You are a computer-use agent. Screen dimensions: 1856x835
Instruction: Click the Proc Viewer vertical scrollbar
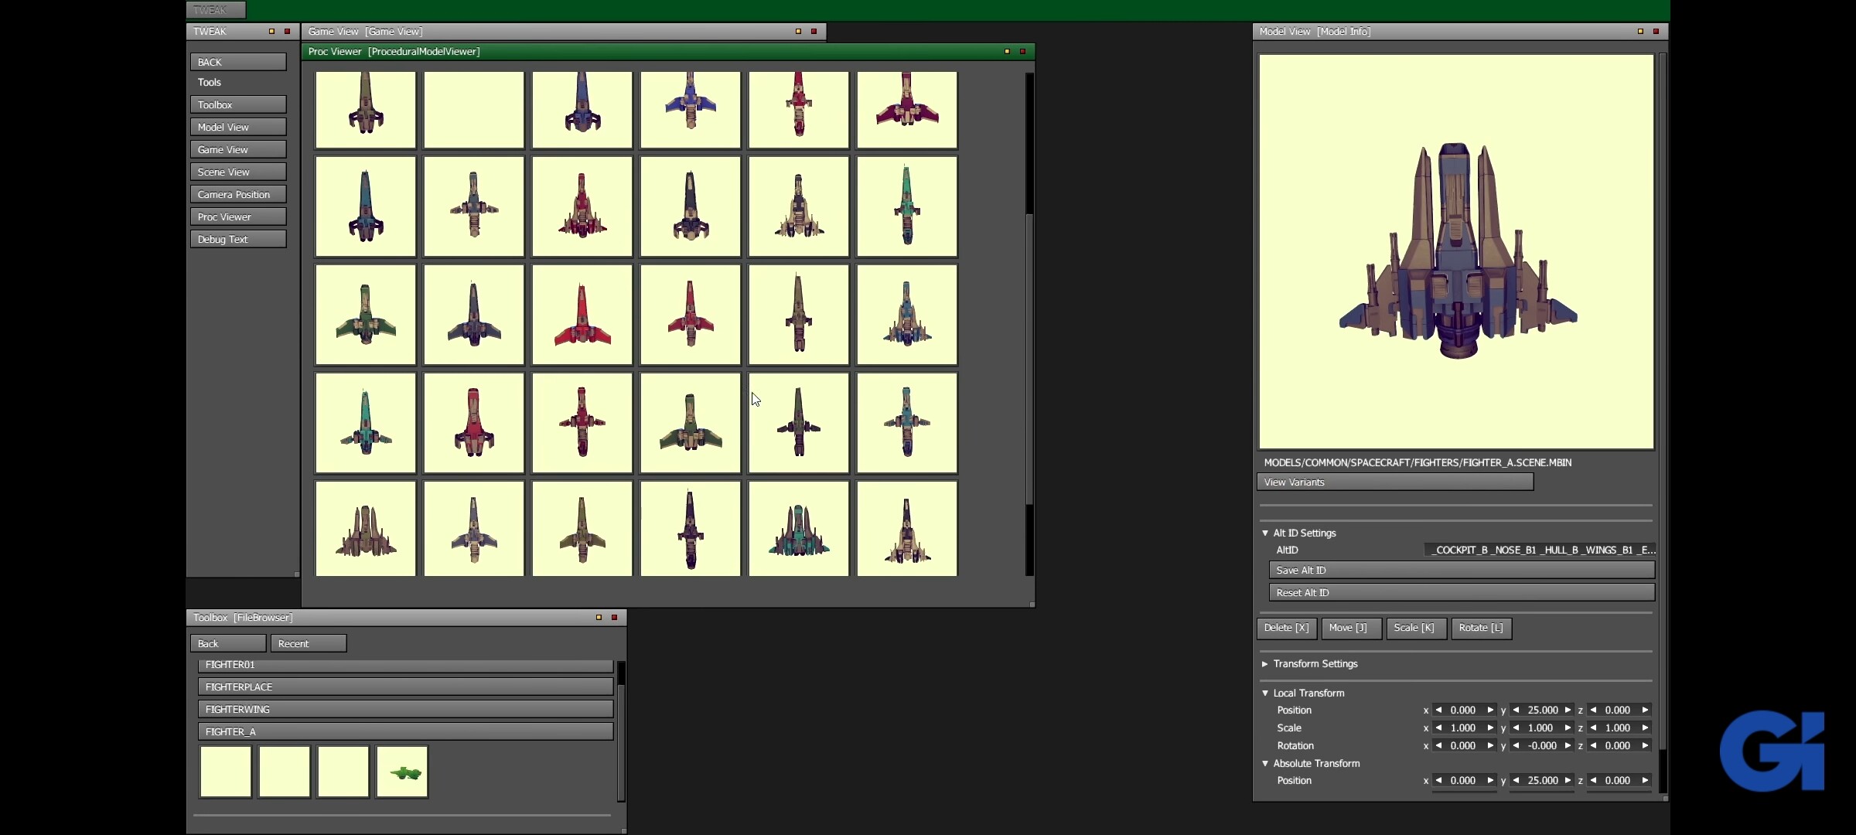pyautogui.click(x=1029, y=359)
